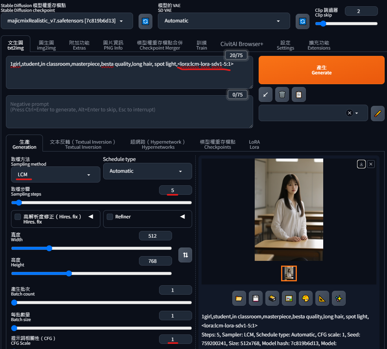Open the Lora tab
Image resolution: width=387 pixels, height=349 pixels.
(x=254, y=144)
